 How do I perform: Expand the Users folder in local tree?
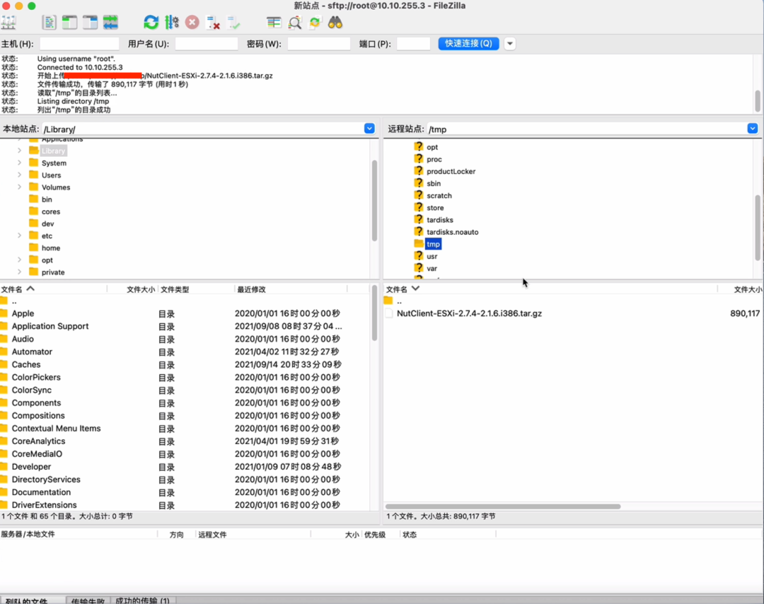point(20,175)
